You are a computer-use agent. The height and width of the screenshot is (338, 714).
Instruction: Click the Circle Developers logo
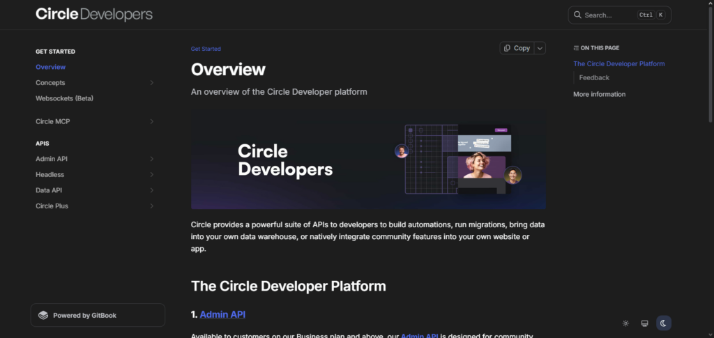pyautogui.click(x=94, y=14)
